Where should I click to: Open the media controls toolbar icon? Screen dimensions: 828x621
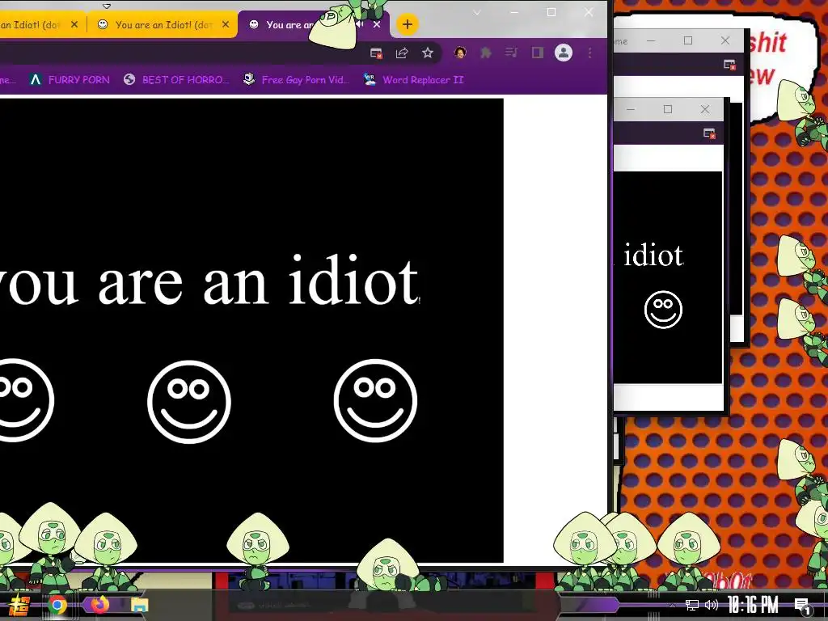click(511, 53)
